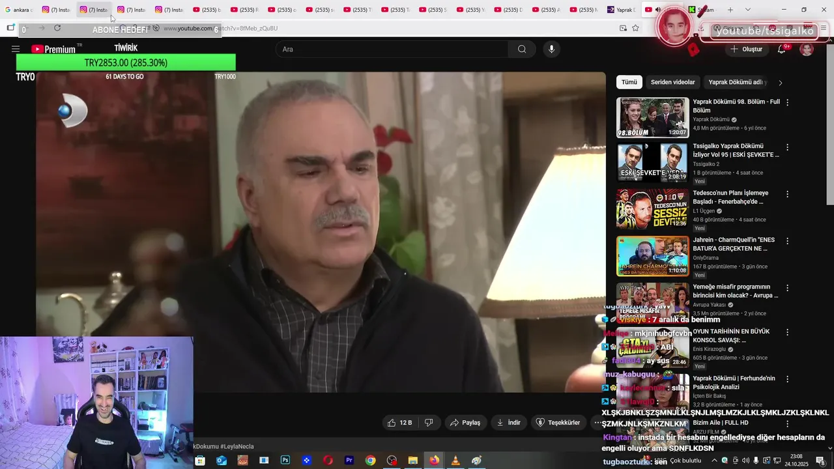The width and height of the screenshot is (834, 469).
Task: Click the Teşekkürler thanks button
Action: [x=558, y=423]
